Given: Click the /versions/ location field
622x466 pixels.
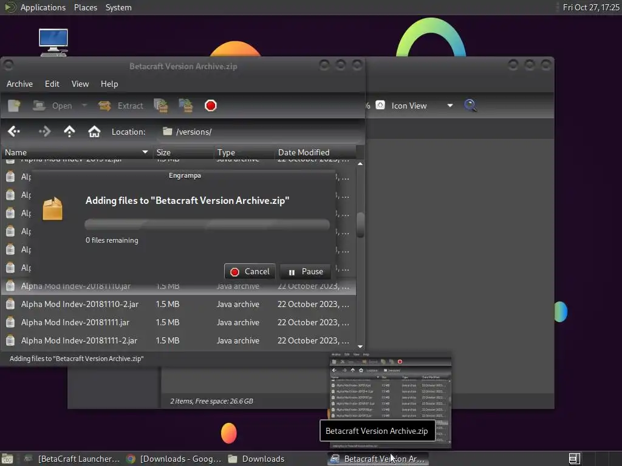Looking at the screenshot, I should coord(261,132).
